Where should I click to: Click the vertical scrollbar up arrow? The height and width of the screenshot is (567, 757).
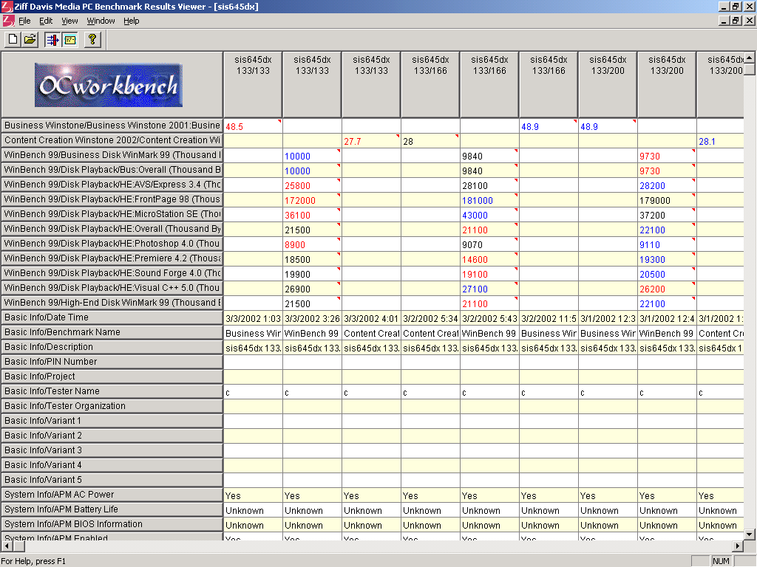(750, 58)
